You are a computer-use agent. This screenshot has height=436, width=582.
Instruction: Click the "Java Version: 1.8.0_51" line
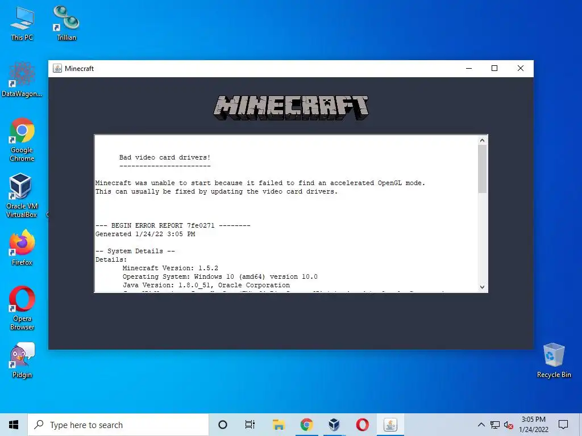[x=206, y=285]
